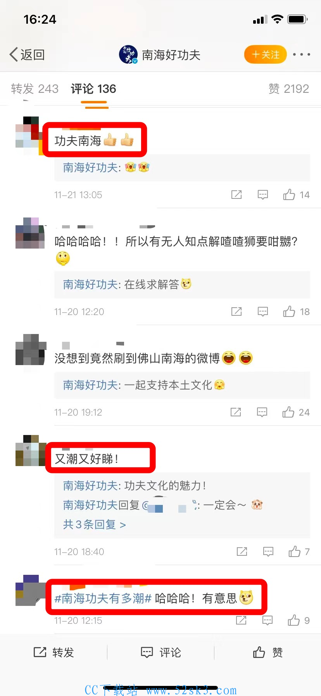Screen dimensions: 321x696
Task: Select the 评论 136 tab
Action: coord(93,89)
